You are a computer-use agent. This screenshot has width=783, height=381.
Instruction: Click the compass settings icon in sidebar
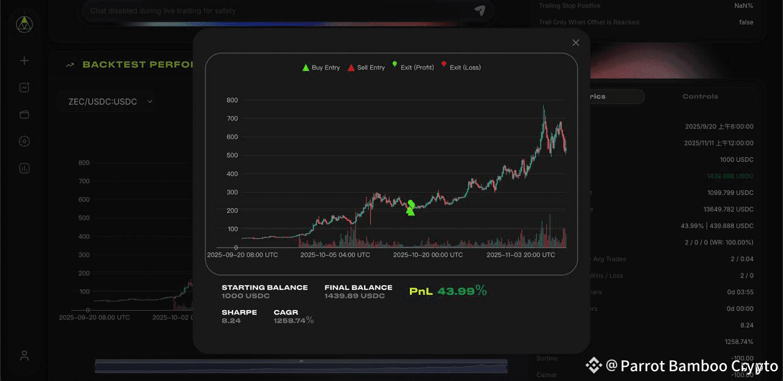pyautogui.click(x=24, y=141)
